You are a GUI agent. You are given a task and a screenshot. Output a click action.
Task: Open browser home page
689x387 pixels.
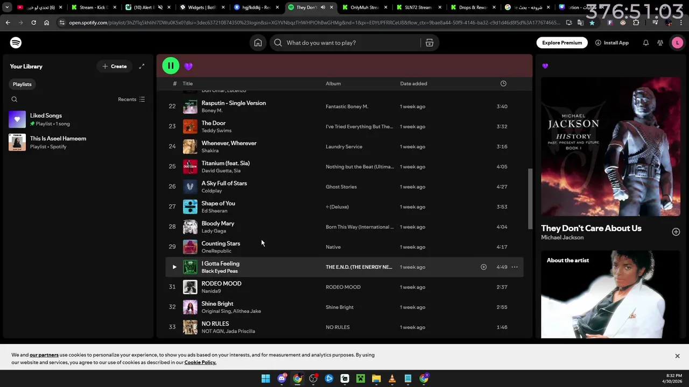coord(46,23)
